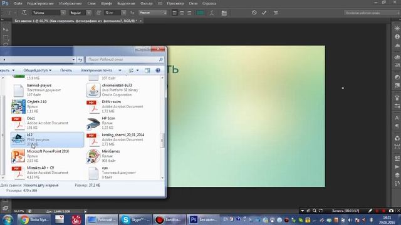
Task: Click the font size input field
Action: pos(113,12)
